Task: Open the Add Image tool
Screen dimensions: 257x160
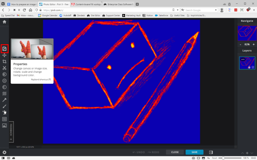Action: (4, 126)
